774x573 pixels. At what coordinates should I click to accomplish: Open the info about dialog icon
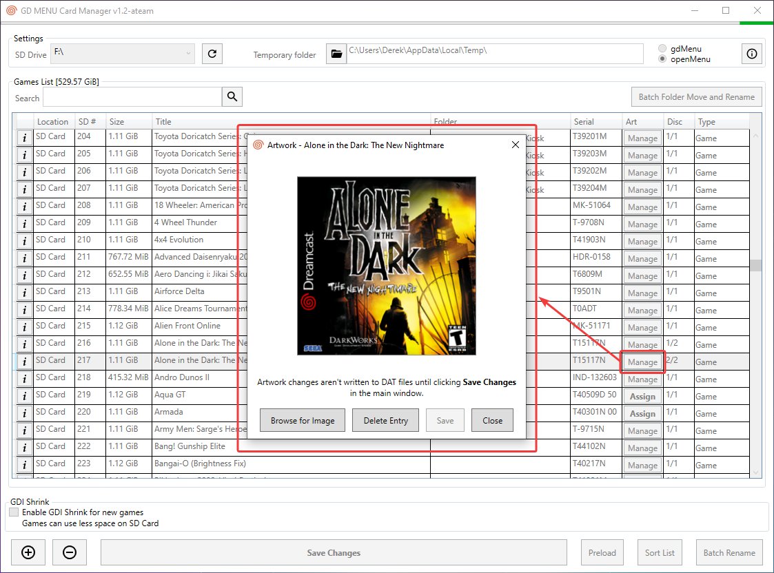[x=751, y=54]
